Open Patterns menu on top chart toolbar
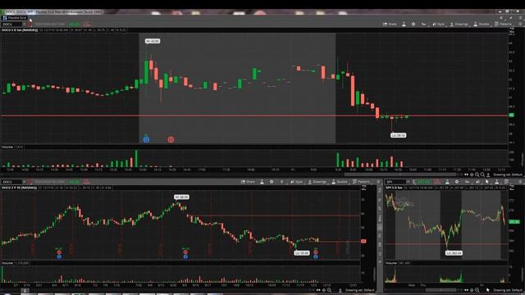Viewport: 525px width, 295px height. point(503,24)
